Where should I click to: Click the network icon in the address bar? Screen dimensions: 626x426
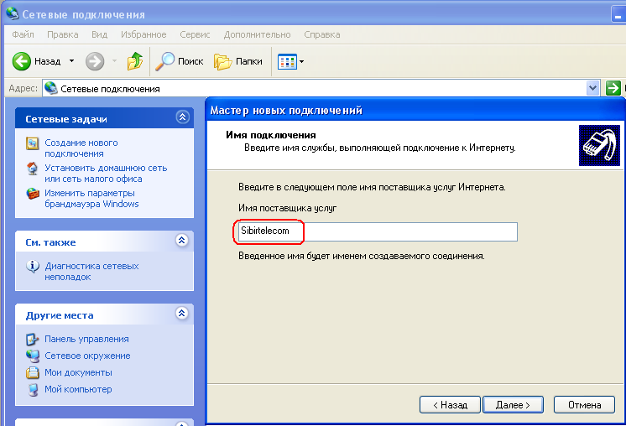[x=50, y=88]
